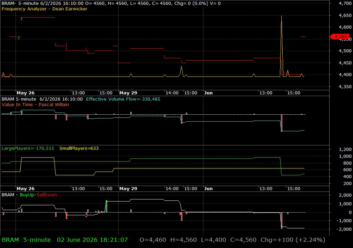Click the 4,700 price axis label
This screenshot has width=353, height=248.
[345, 3]
